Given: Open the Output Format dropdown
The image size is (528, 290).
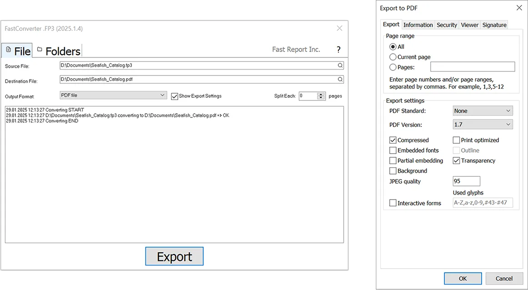Looking at the screenshot, I should click(113, 95).
